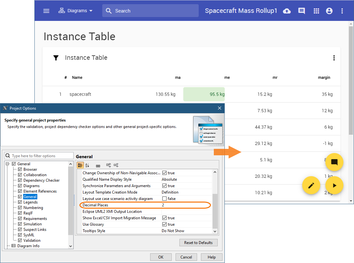Screen dimensions: 354x263
Task: Open Instance Table three-dot options menu
Action: 334,58
